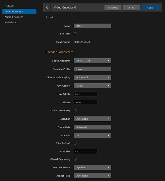Viewport: 165px width, 181px height.
Task: Open the Rate Control CVBR dropdown
Action: (92, 86)
